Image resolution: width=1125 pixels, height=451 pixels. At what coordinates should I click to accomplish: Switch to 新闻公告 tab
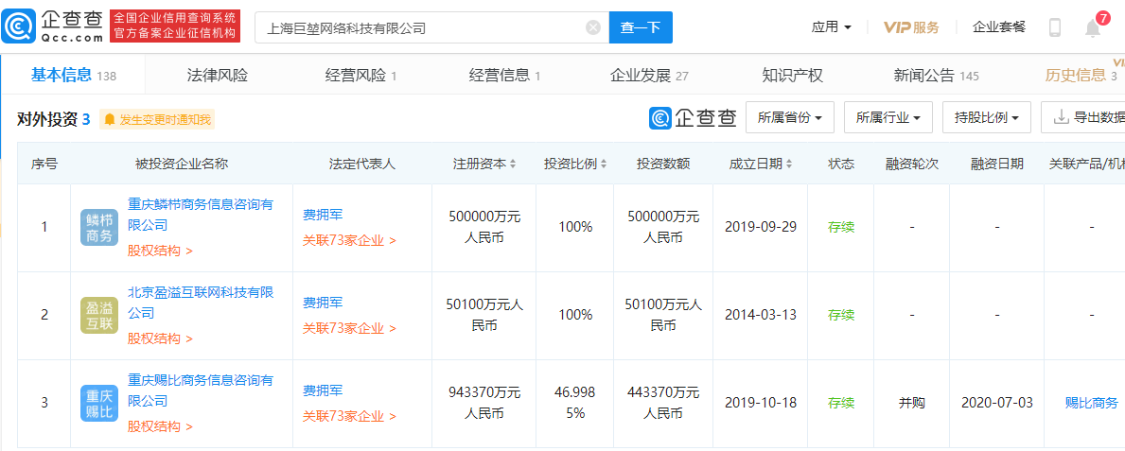[937, 76]
